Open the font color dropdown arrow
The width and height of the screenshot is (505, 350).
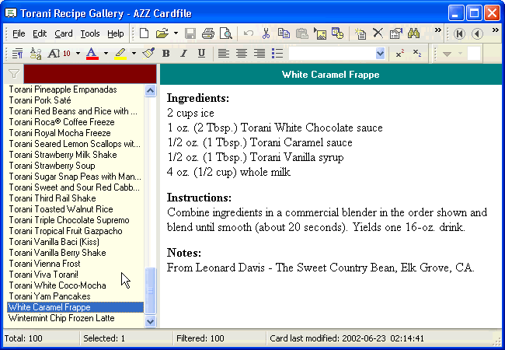(106, 53)
